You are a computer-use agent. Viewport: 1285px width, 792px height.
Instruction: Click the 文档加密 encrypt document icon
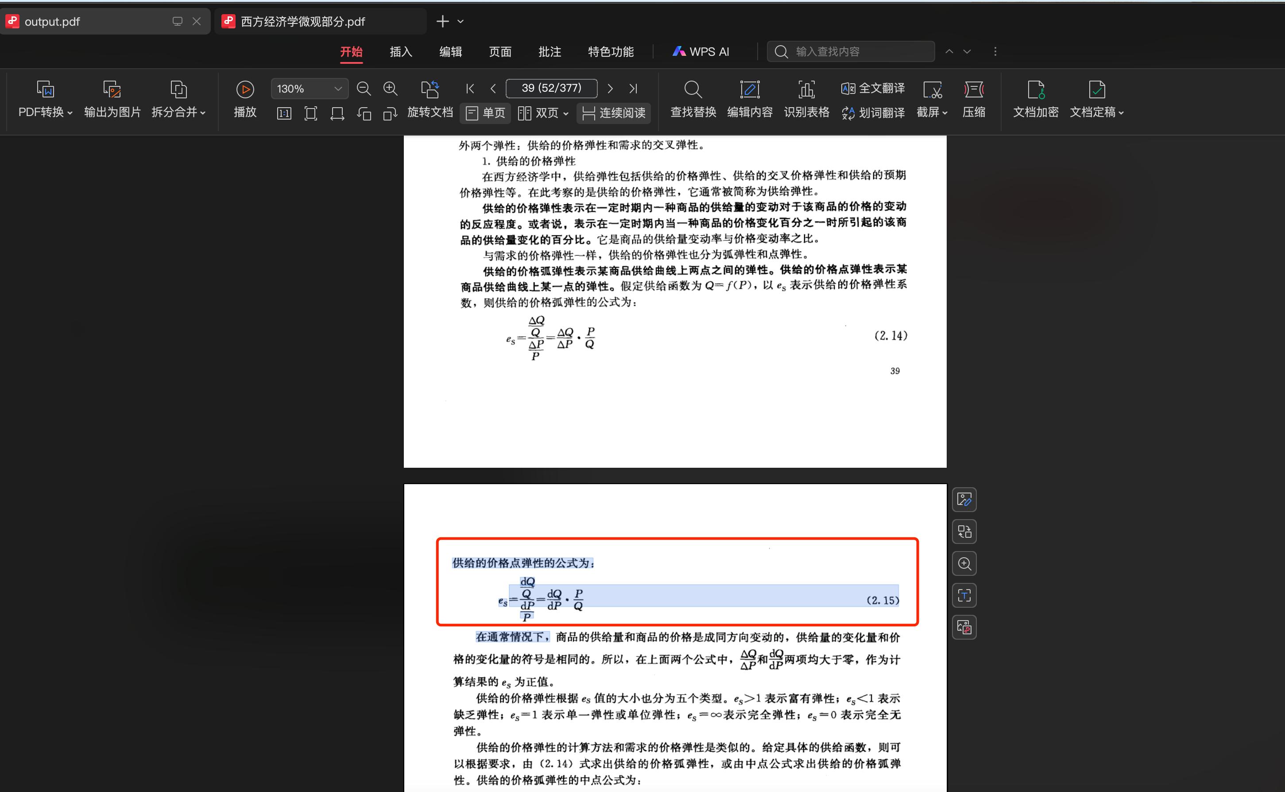1035,89
